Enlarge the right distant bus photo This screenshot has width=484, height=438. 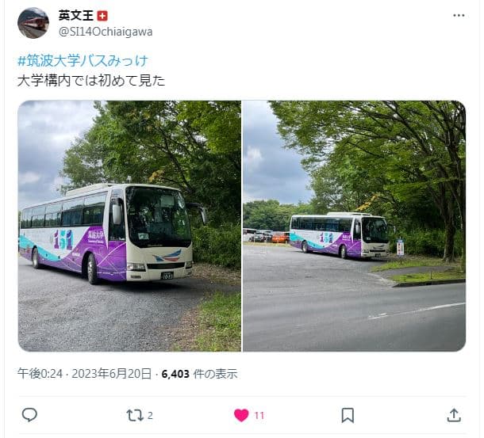pos(355,226)
